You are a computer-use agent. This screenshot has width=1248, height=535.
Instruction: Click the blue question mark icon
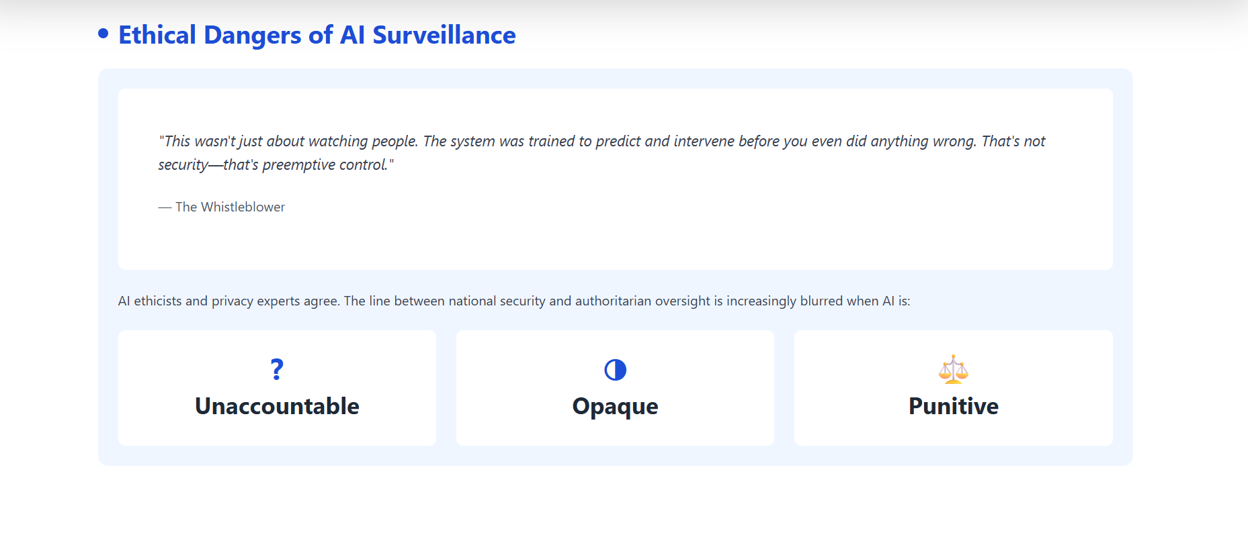pos(277,370)
